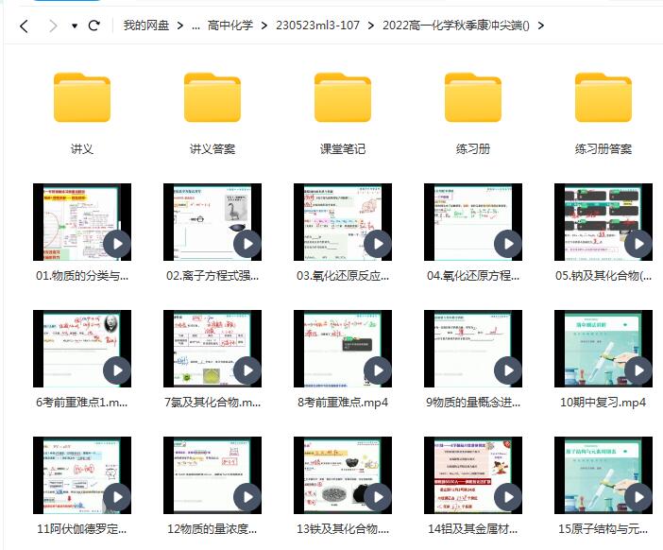663x550 pixels.
Task: Open 7氯及其化合物 video thumbnail
Action: tap(212, 348)
